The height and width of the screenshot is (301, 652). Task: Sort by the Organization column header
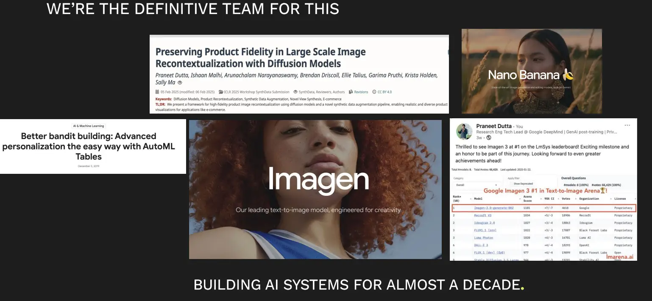(589, 198)
